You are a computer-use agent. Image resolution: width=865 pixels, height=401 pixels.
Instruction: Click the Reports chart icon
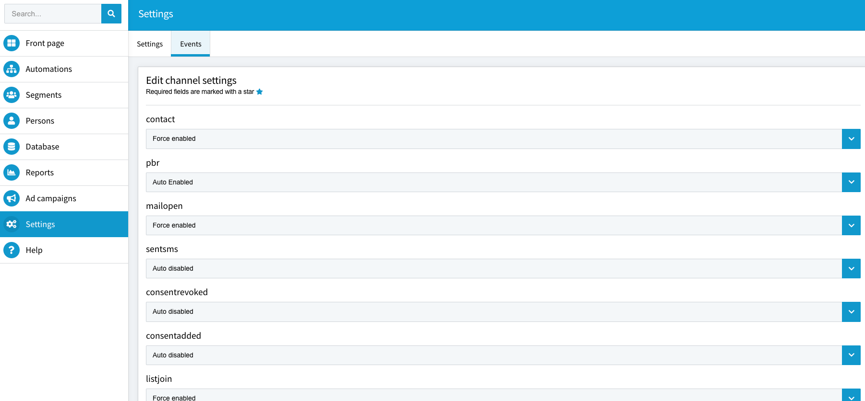coord(12,172)
